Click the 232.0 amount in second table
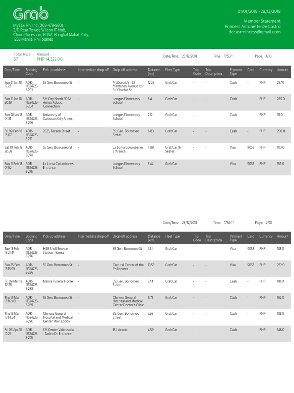The width and height of the screenshot is (294, 393). 280,265
